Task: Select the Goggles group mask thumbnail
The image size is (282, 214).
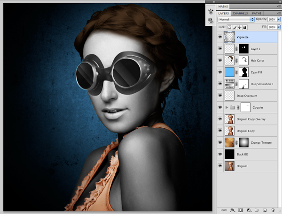Action: tap(245, 107)
